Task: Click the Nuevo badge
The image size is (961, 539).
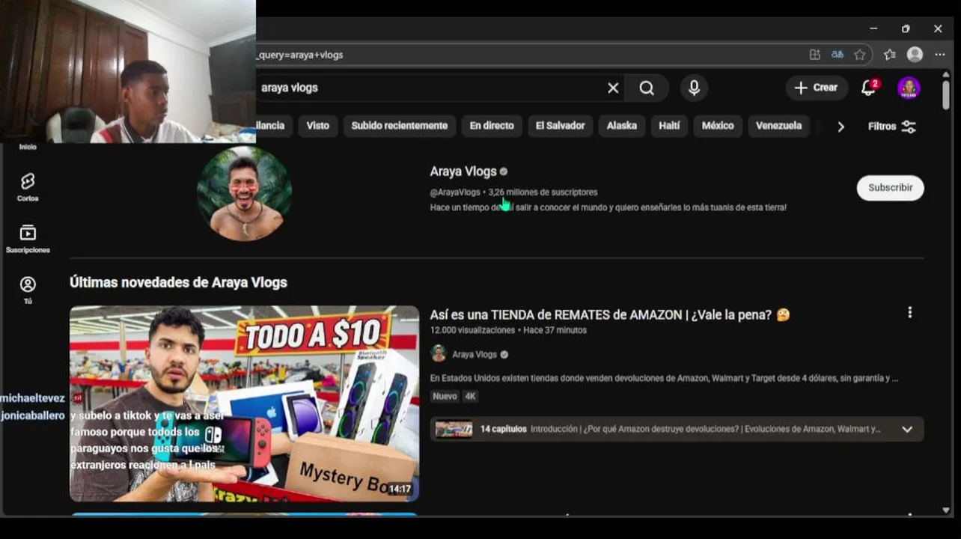Action: (445, 397)
